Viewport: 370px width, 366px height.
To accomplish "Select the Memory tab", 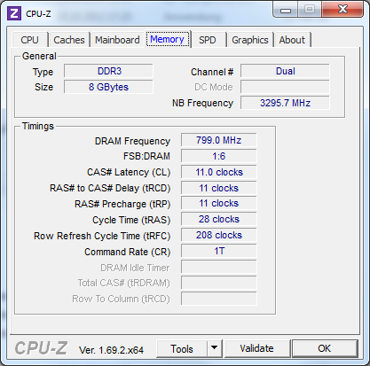I will click(x=168, y=39).
